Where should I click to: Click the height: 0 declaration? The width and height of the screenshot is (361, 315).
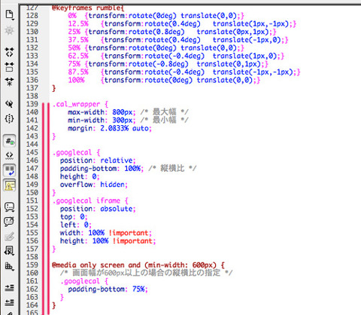[x=80, y=176]
